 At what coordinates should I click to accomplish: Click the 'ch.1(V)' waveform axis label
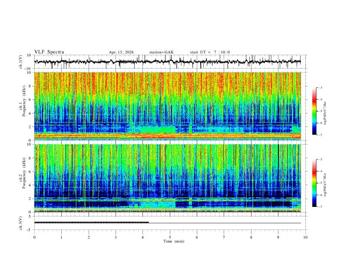pos(21,62)
